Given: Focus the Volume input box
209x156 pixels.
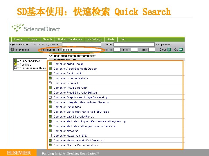Looking at the screenshot, I should (117, 50).
